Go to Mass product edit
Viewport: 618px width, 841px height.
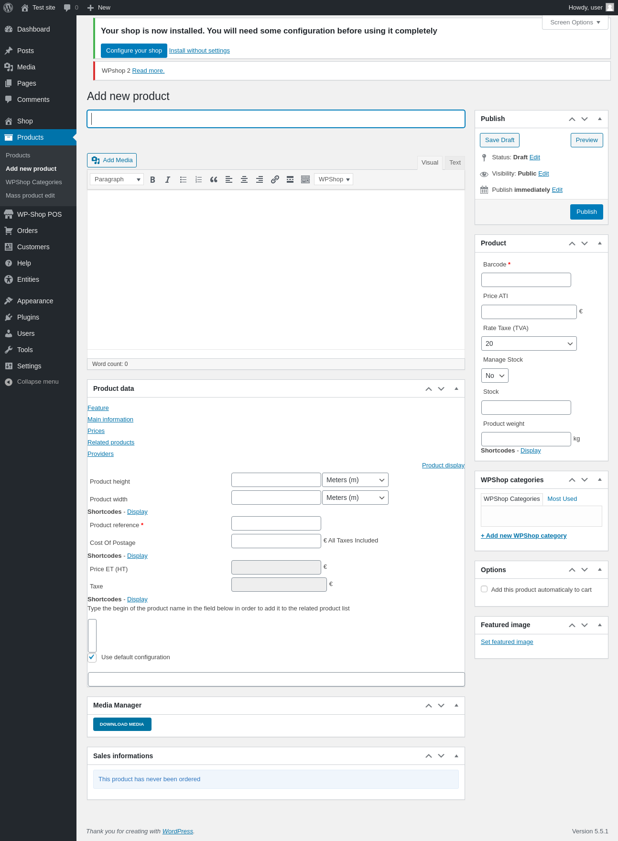[30, 196]
